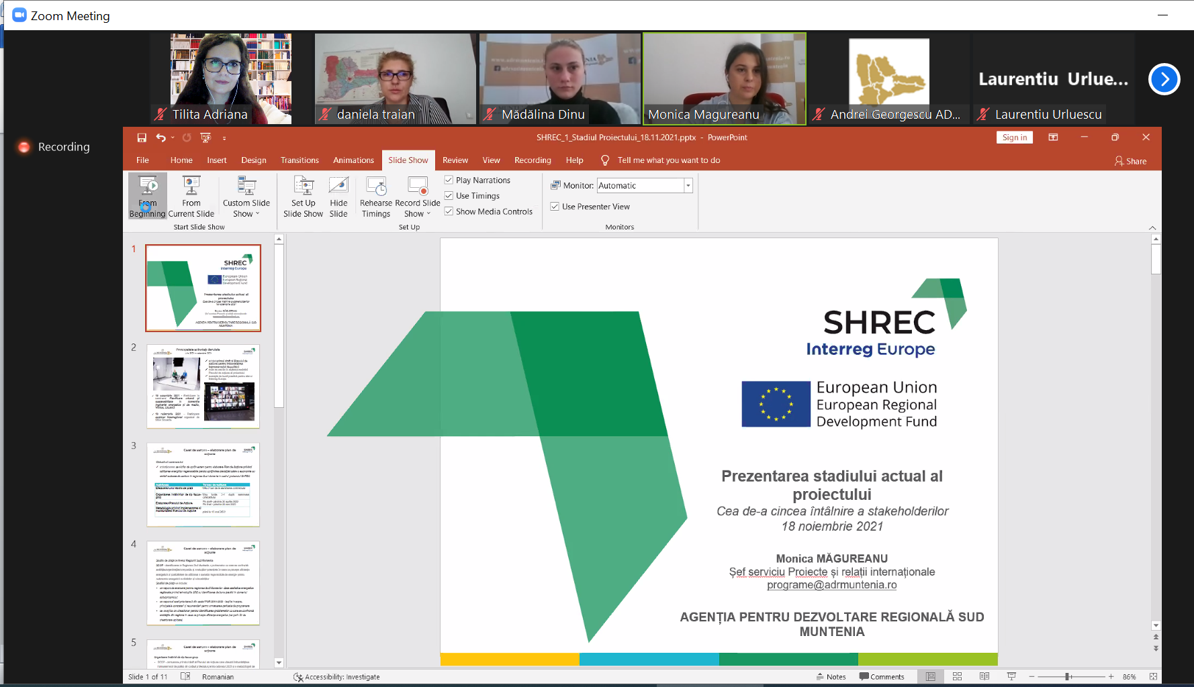
Task: Open the File menu
Action: coord(142,160)
